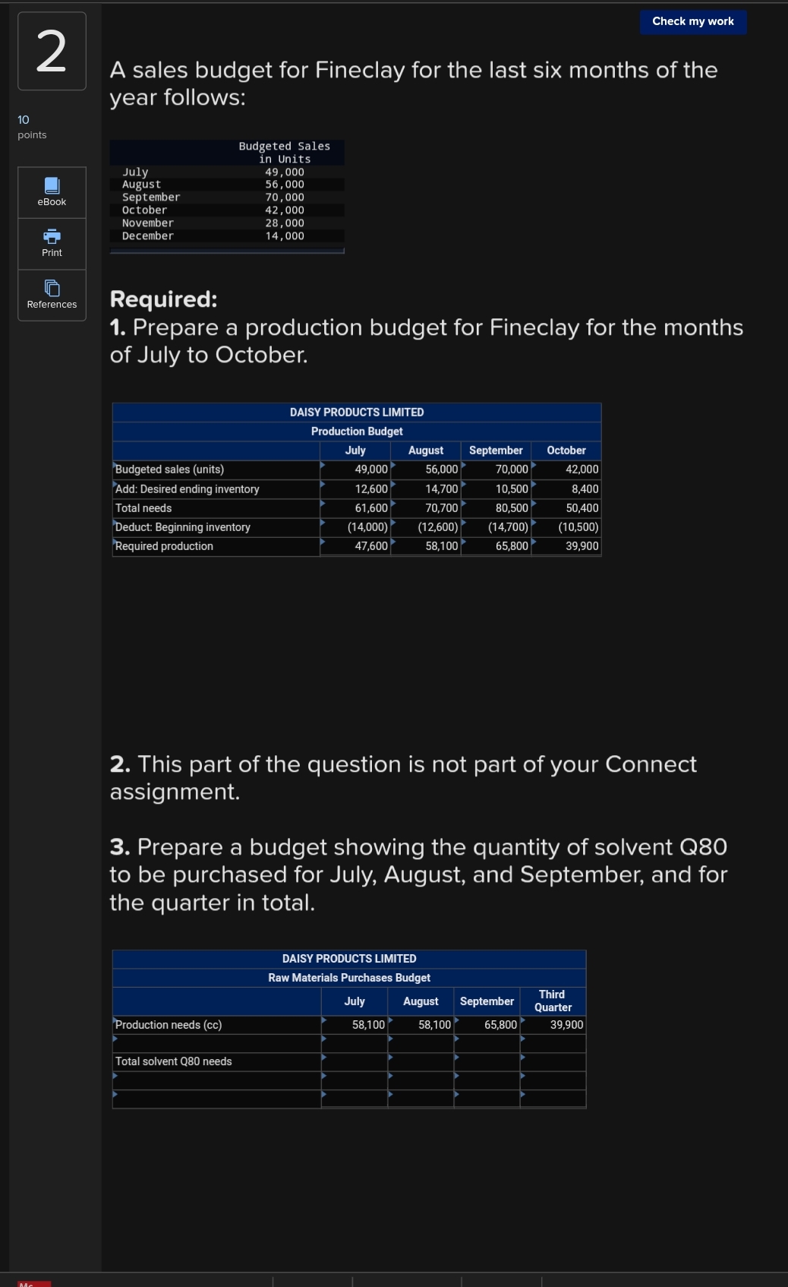Click the Raw Materials Purchases Budget title
788x1287 pixels.
pyautogui.click(x=349, y=978)
